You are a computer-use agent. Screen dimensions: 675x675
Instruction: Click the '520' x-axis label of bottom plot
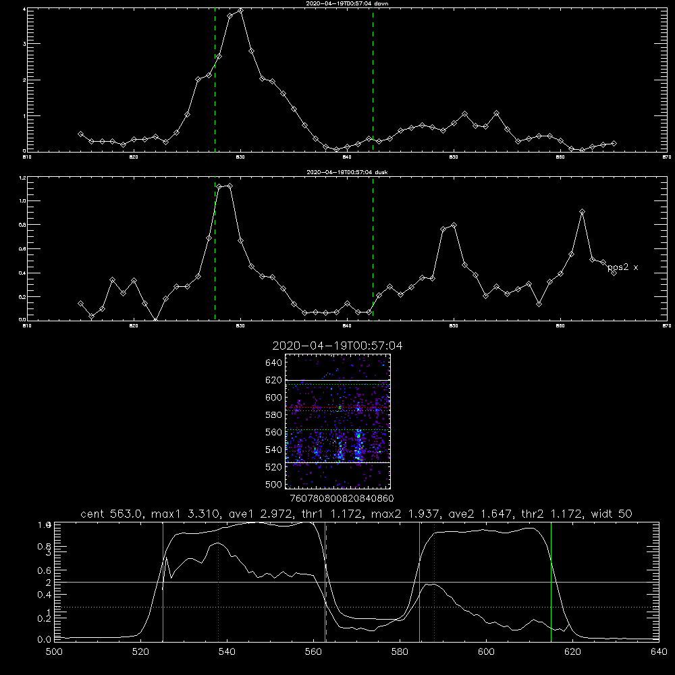pos(141,652)
